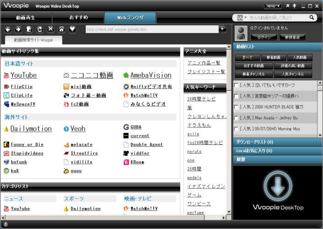Go back with the browser back arrow
Viewport: 323px width, 229px height.
(x=8, y=29)
